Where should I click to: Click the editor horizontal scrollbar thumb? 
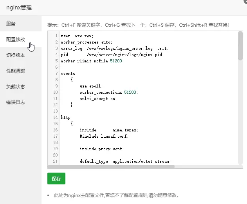pyautogui.click(x=111, y=166)
